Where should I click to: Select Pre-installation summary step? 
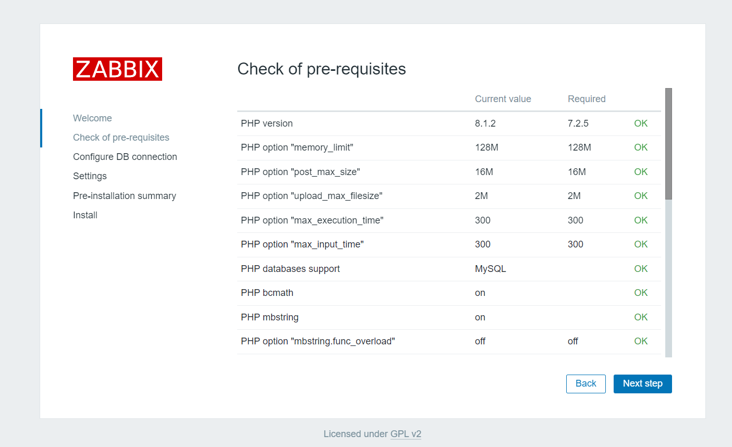125,196
